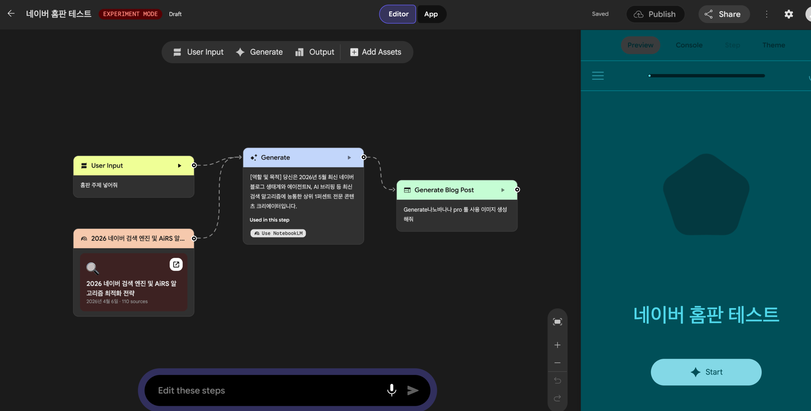Viewport: 811px width, 411px height.
Task: Switch to Editor mode
Action: click(x=398, y=14)
